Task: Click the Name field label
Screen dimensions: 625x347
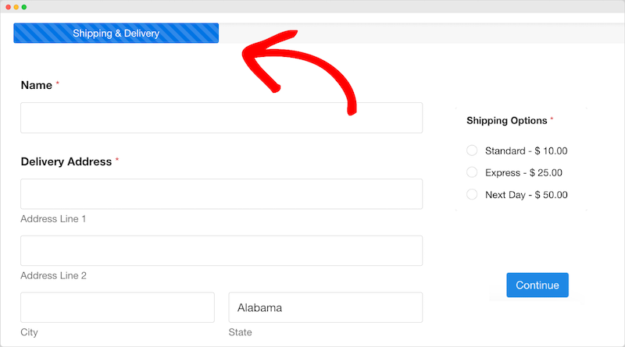Action: 36,85
